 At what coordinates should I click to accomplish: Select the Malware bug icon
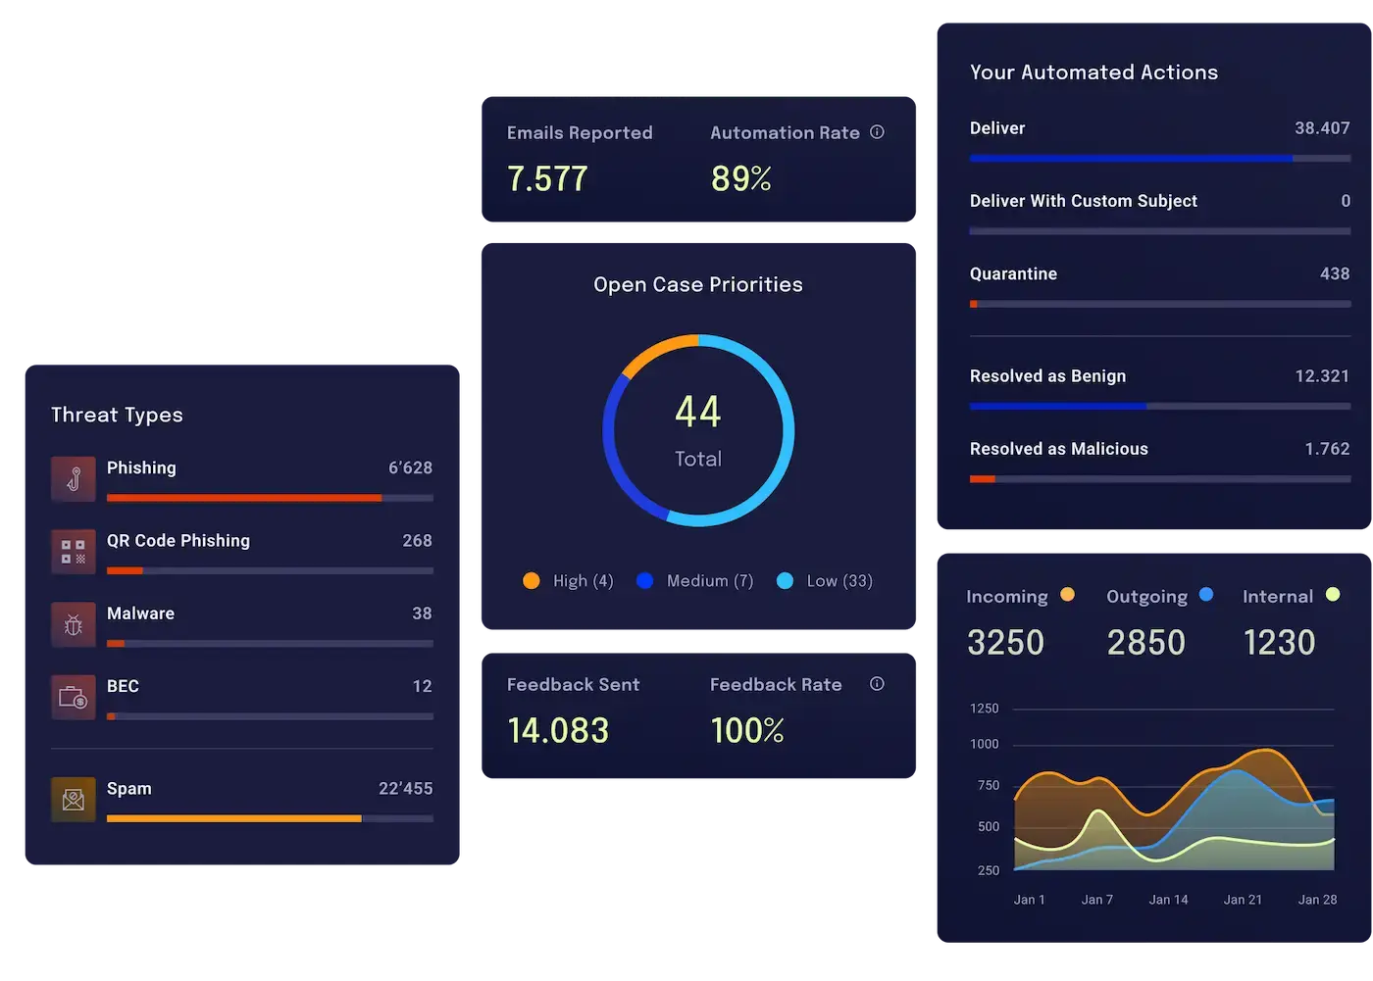click(74, 624)
